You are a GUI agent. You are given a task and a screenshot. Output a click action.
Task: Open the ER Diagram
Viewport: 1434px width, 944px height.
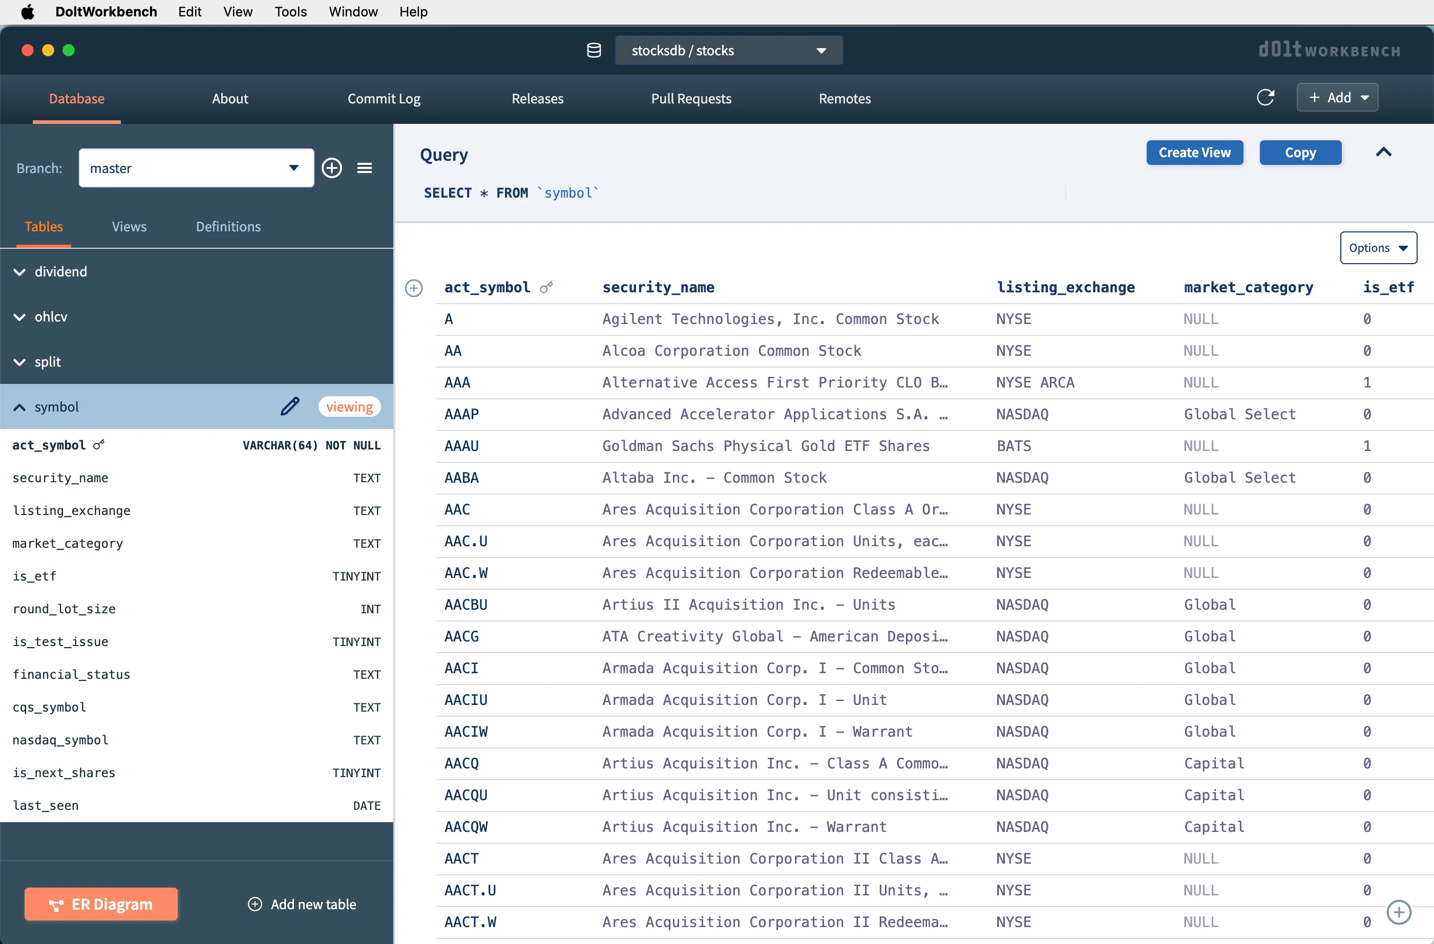101,904
